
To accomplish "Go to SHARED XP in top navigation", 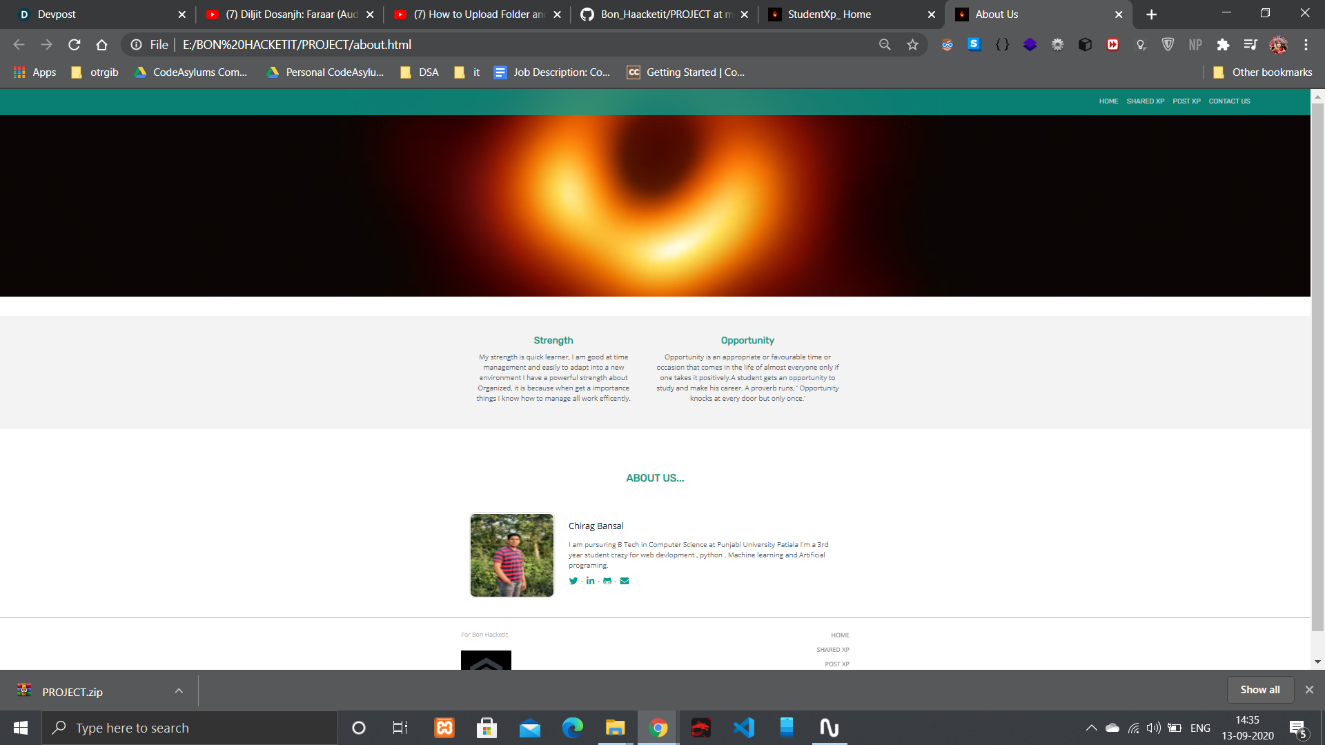I will (x=1145, y=101).
